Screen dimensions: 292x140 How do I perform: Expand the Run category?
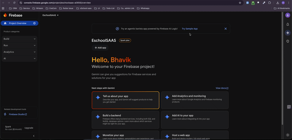pyautogui.click(x=19, y=45)
